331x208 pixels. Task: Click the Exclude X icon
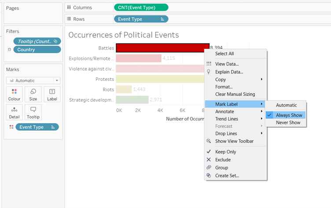[209, 160]
